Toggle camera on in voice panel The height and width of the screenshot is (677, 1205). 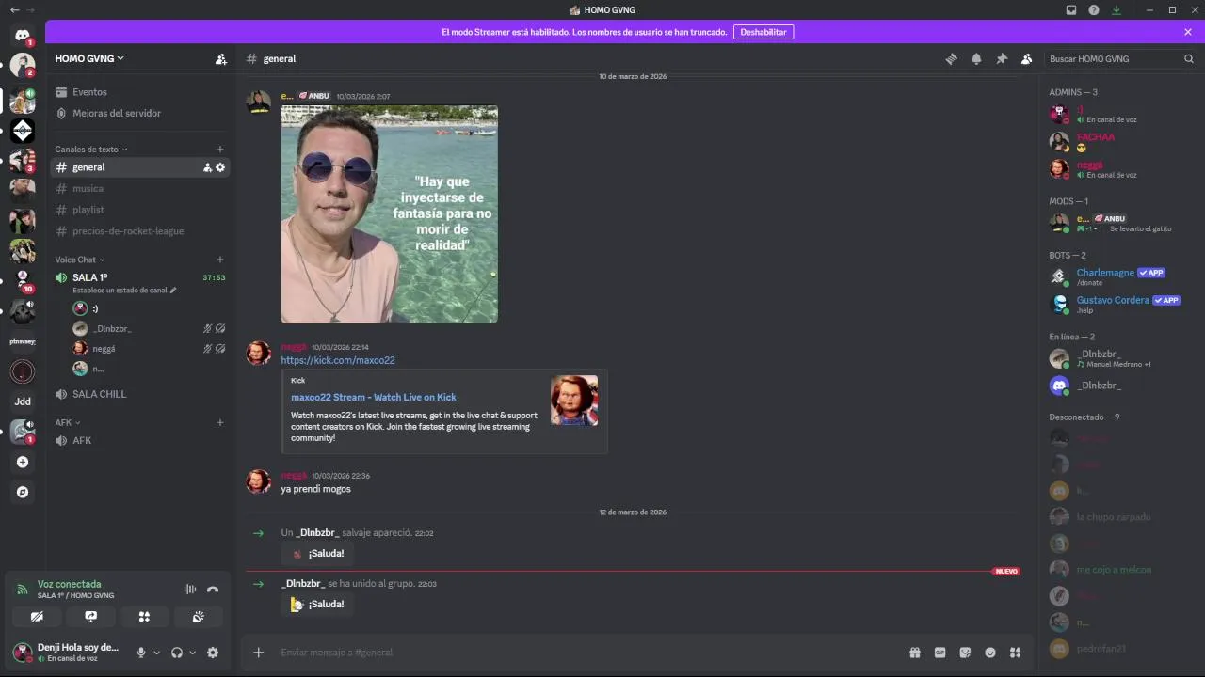(x=37, y=617)
